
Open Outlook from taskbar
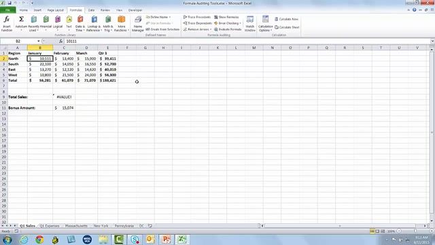pyautogui.click(x=150, y=240)
